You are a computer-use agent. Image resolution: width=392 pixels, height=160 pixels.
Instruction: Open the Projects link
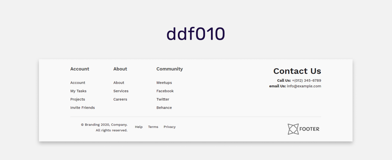coord(78,99)
